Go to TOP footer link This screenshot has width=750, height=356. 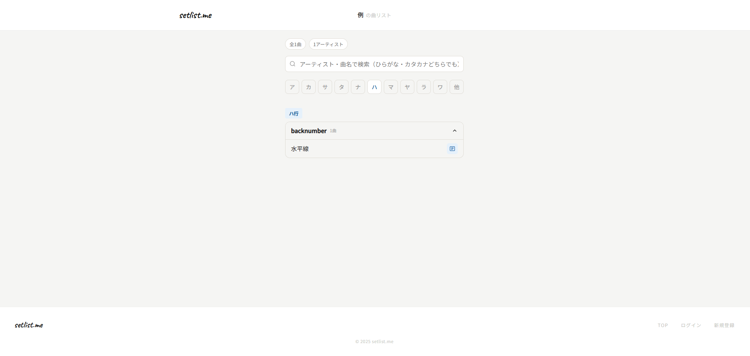click(663, 325)
